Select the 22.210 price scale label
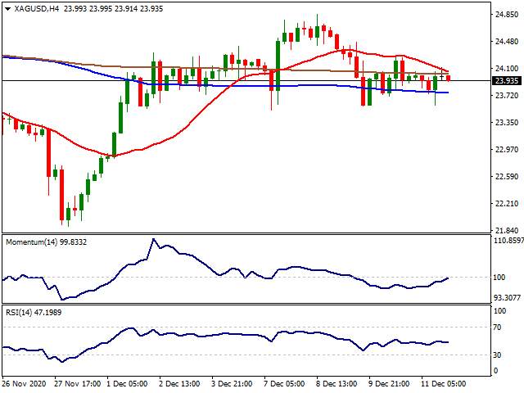Image resolution: width=524 pixels, height=393 pixels. [507, 204]
